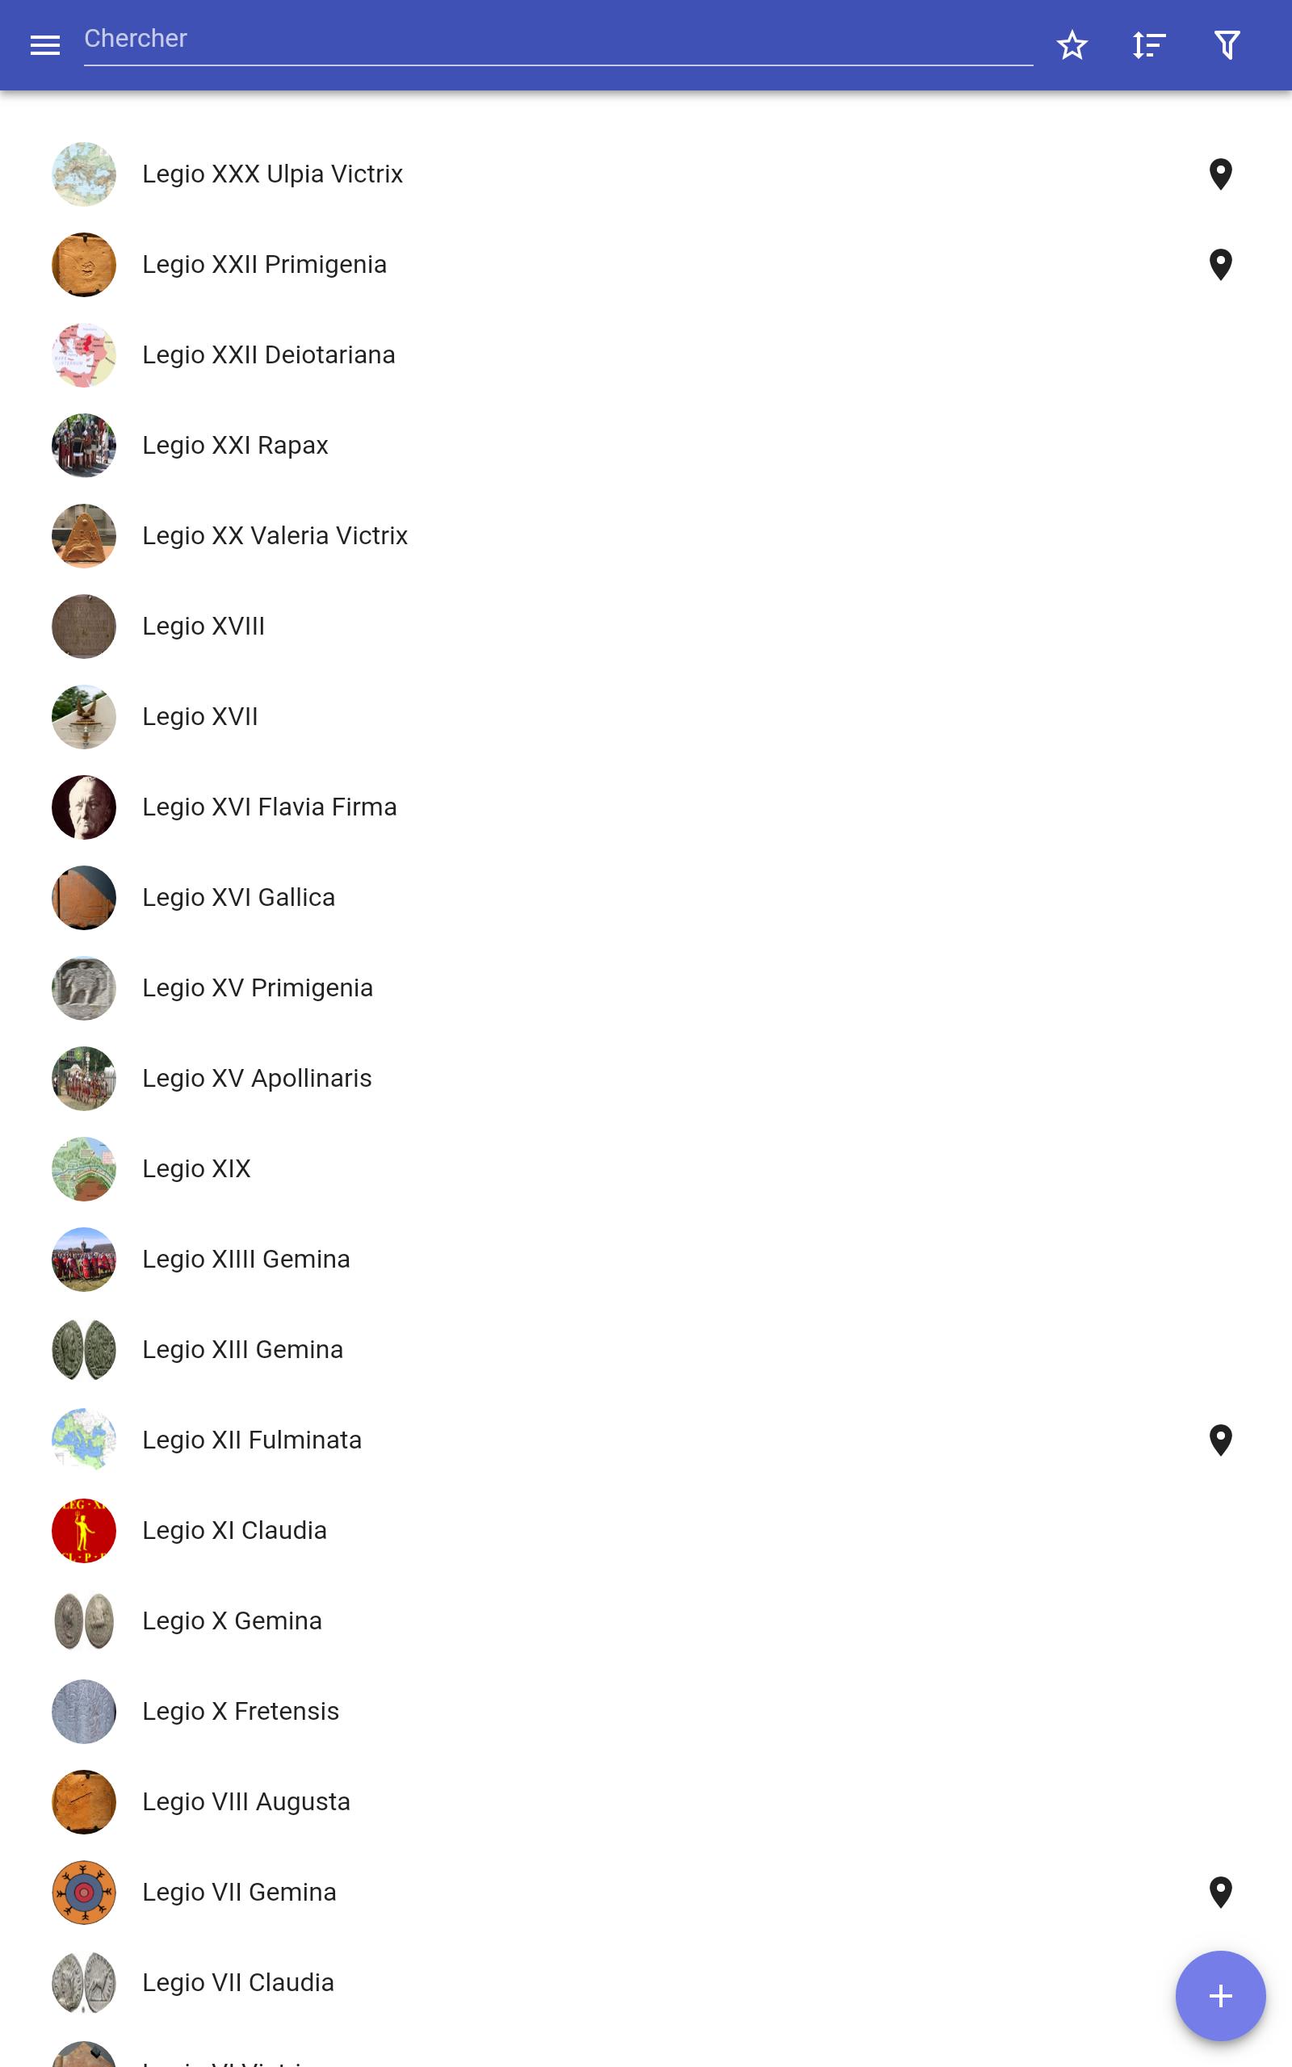Show location pin for Legio XII Fulminata
This screenshot has width=1292, height=2067.
click(x=1220, y=1440)
